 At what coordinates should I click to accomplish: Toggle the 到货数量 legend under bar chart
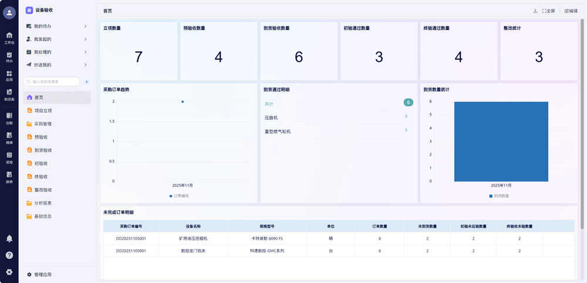(499, 196)
